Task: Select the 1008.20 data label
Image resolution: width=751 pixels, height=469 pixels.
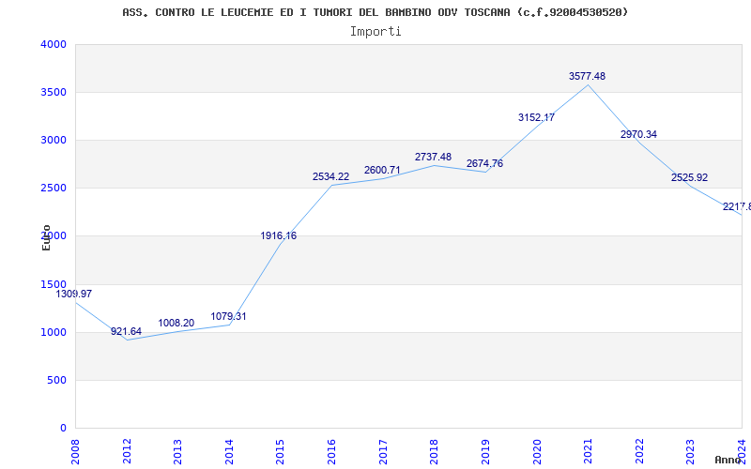Action: tap(176, 323)
